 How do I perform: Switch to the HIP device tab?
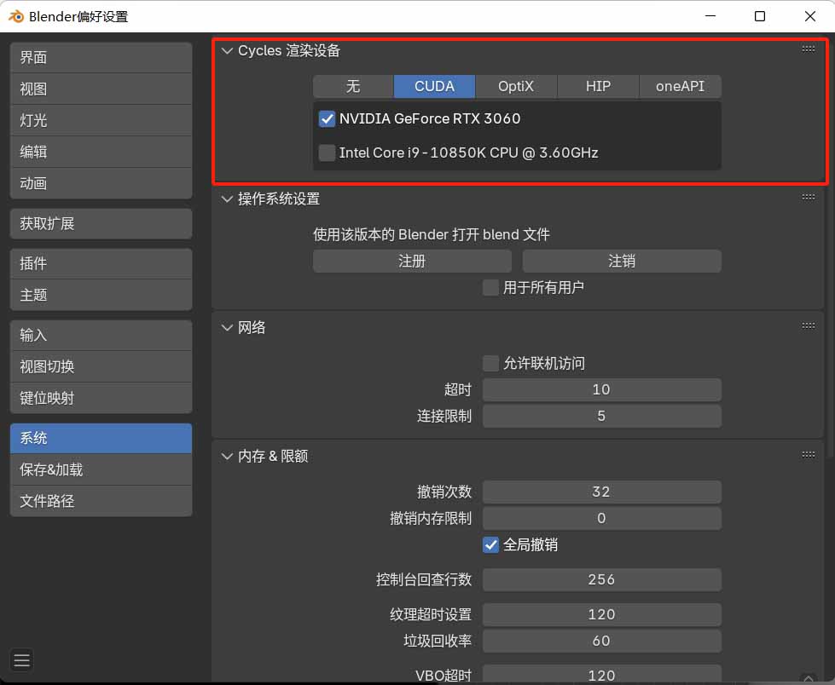point(598,86)
